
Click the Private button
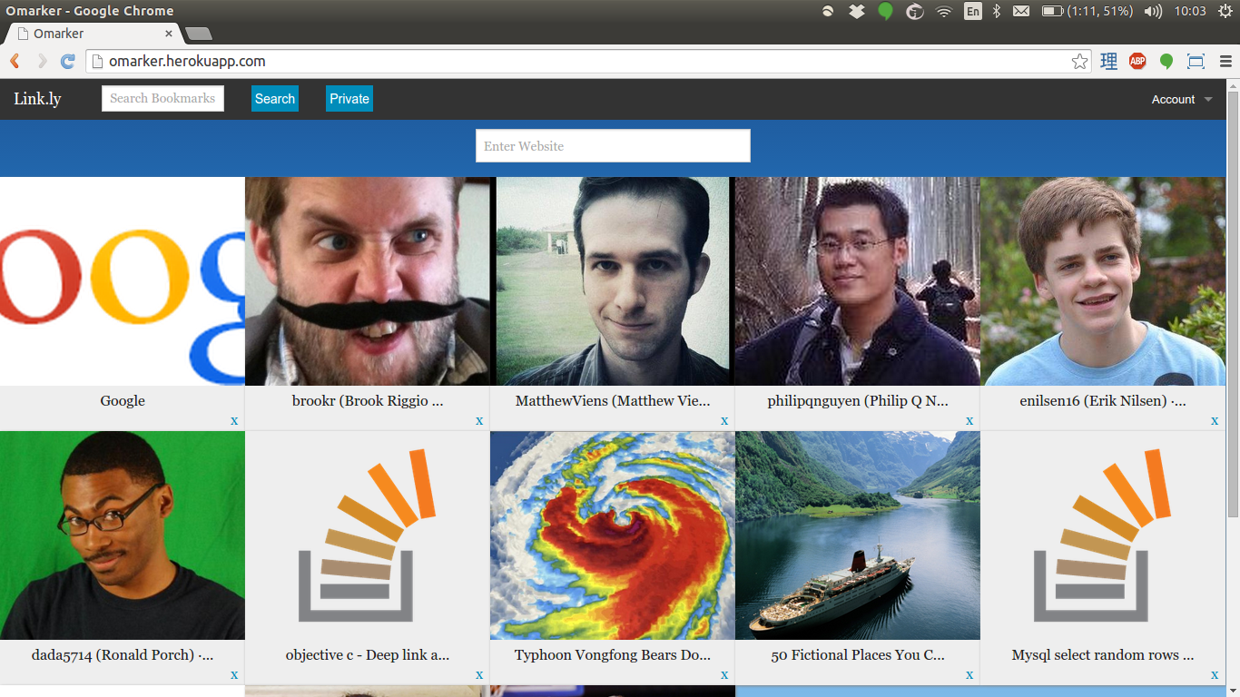(349, 99)
